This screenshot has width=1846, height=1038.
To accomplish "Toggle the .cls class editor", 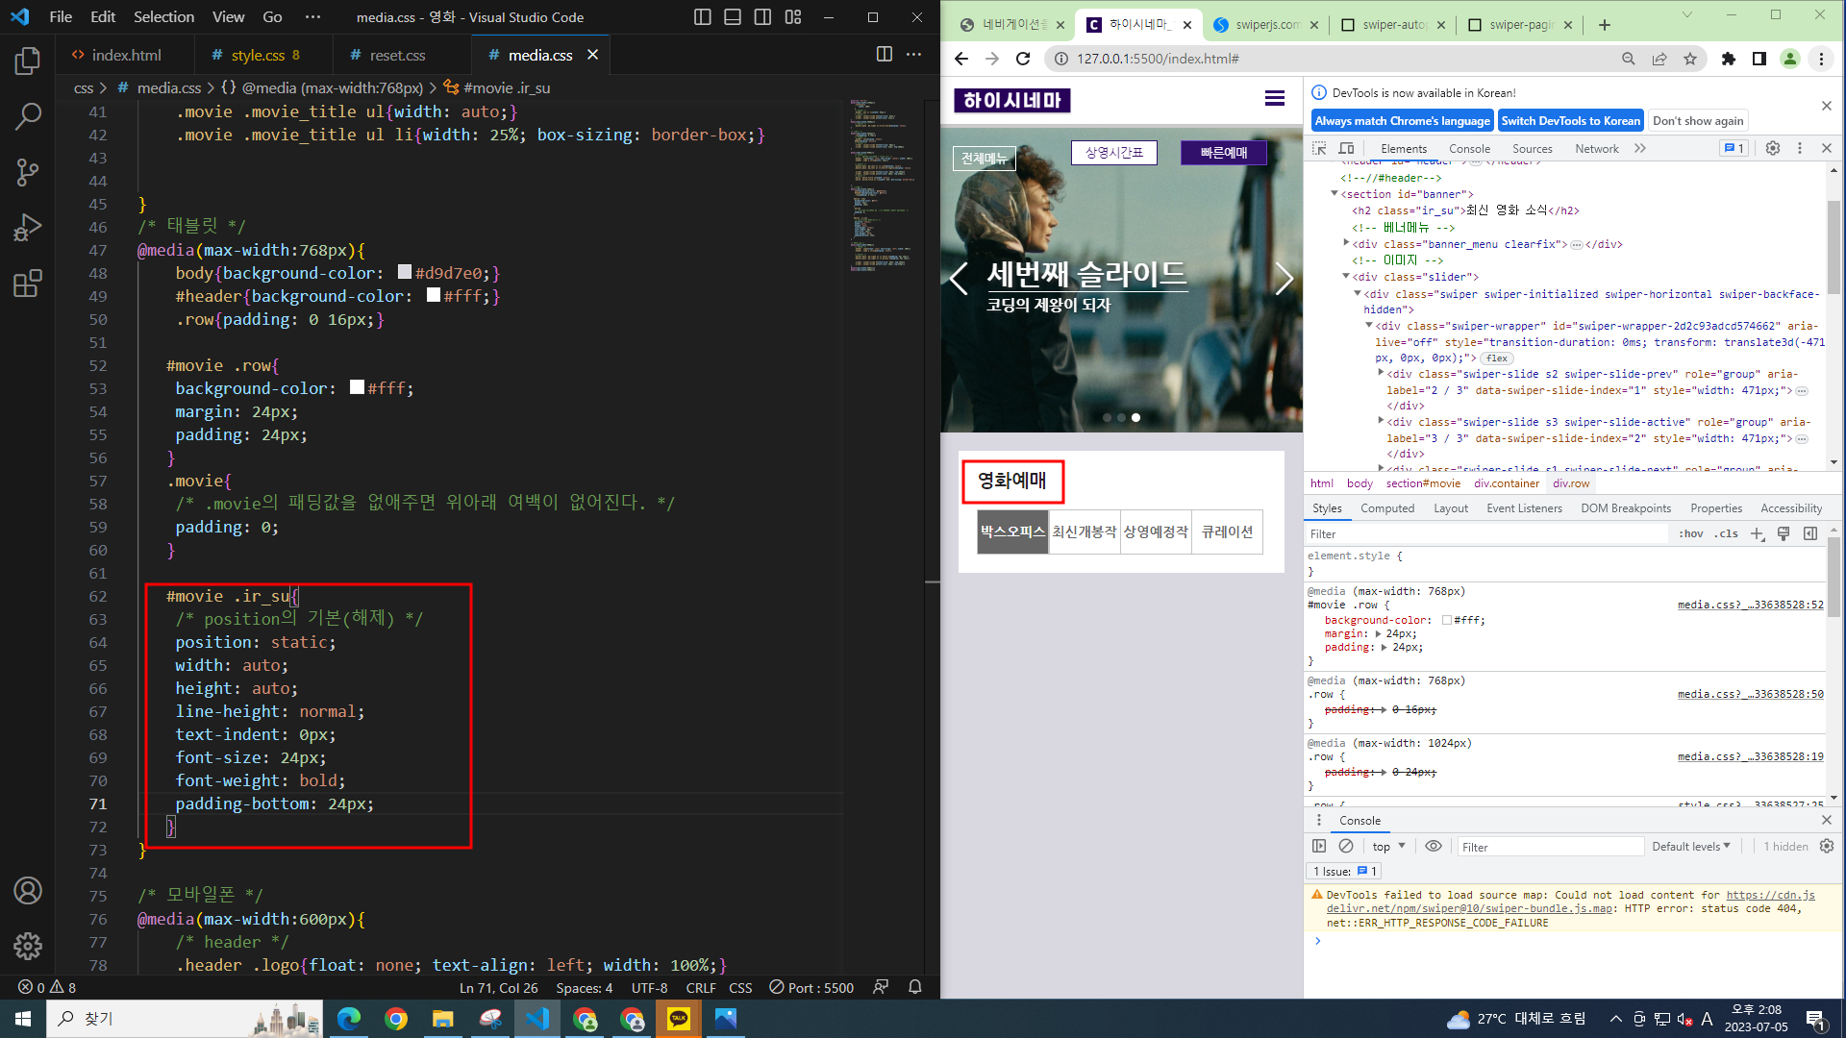I will [x=1727, y=533].
